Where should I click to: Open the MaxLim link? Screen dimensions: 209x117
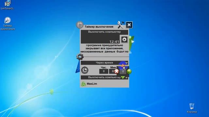(92, 84)
